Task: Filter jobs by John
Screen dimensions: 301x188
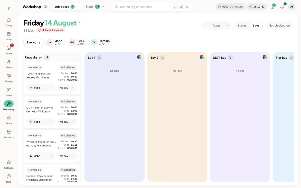Action: pyautogui.click(x=55, y=42)
